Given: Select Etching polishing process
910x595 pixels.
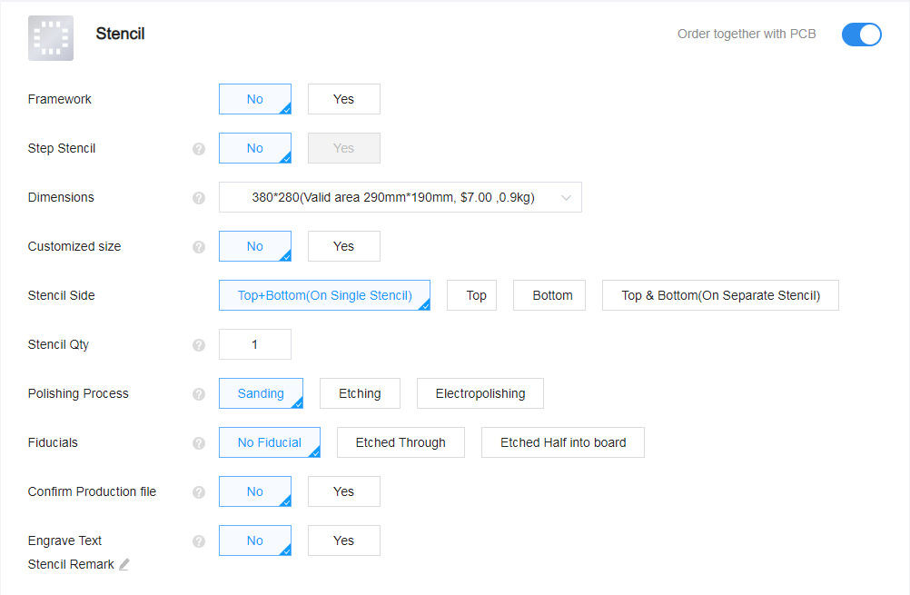Looking at the screenshot, I should point(360,393).
